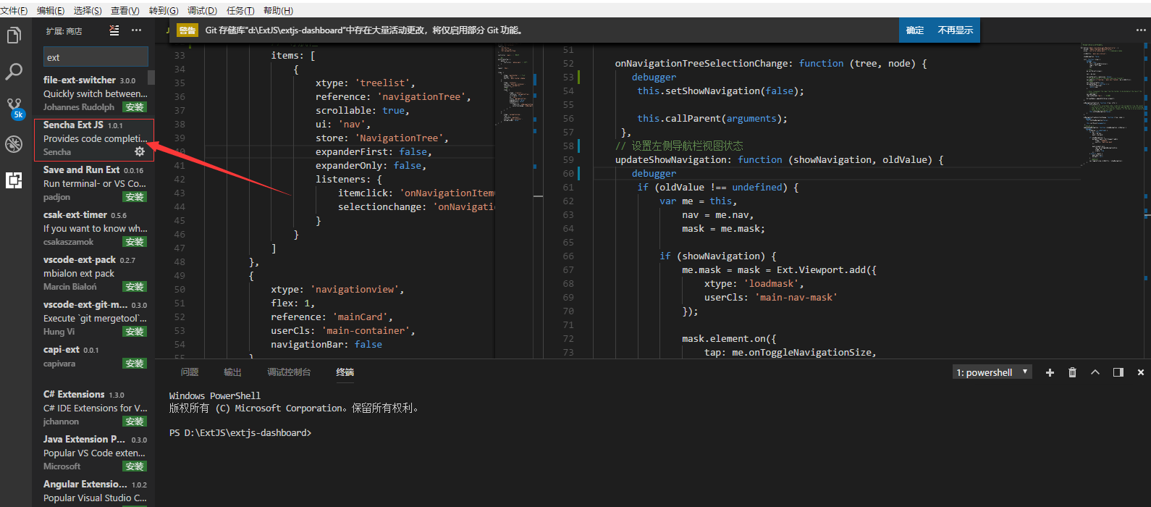Open the 帮助(H) menu
This screenshot has height=507, width=1151.
pyautogui.click(x=278, y=10)
